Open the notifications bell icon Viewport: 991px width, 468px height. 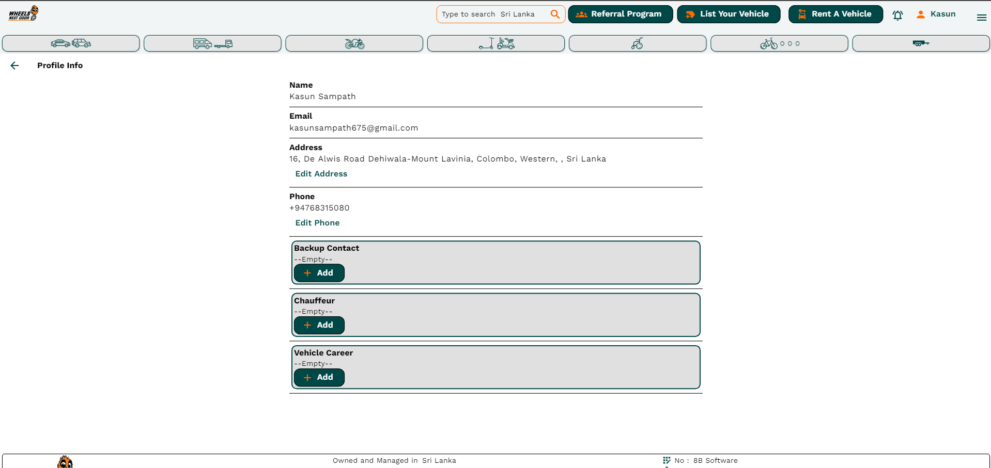pos(897,15)
